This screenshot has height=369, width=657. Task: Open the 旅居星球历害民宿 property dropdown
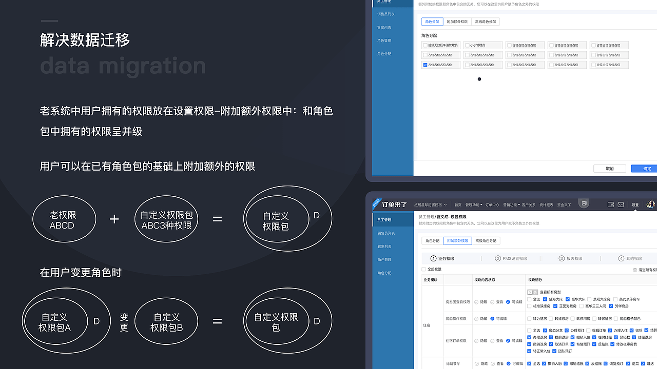click(431, 204)
